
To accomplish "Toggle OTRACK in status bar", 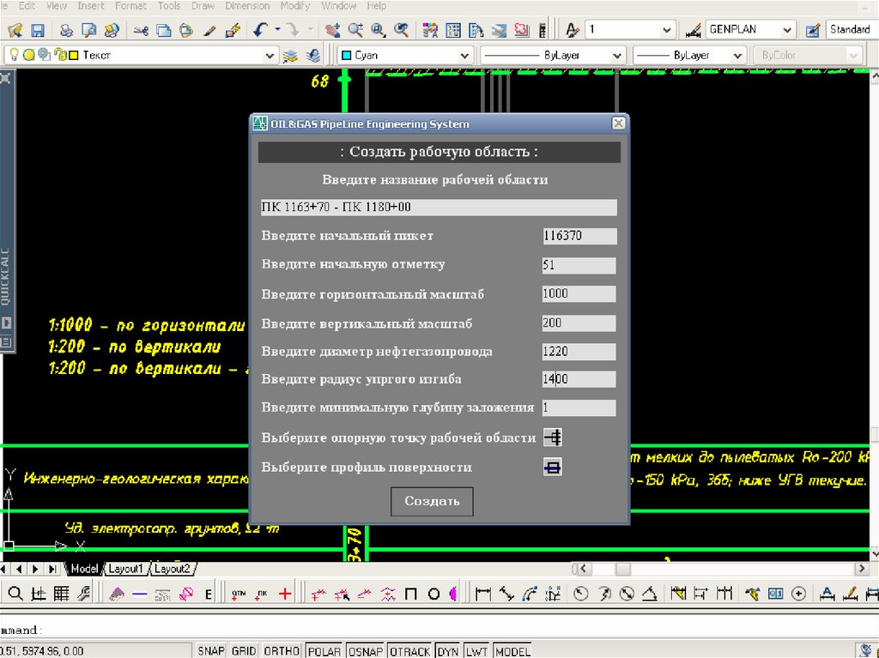I will click(x=409, y=651).
